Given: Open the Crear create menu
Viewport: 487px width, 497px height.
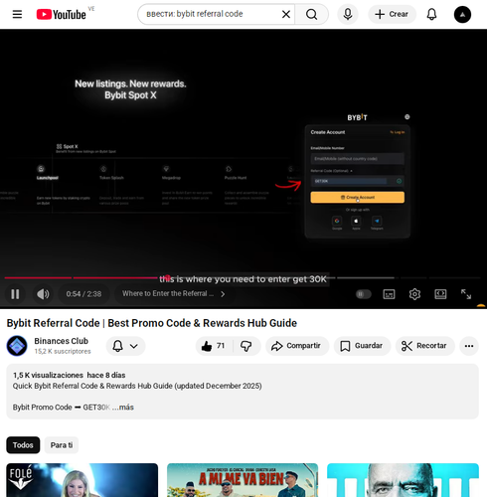Looking at the screenshot, I should 392,14.
